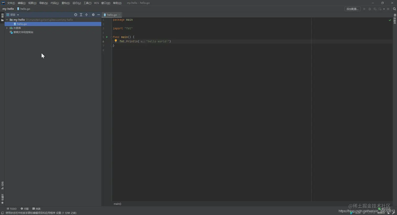This screenshot has width=397, height=215.
Task: Open the 问题 (Problems) tool window
Action: tap(25, 209)
